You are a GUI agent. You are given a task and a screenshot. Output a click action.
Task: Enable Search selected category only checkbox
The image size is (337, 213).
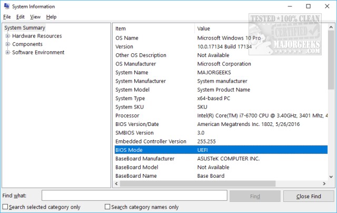click(x=5, y=207)
